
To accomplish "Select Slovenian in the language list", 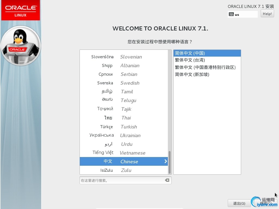I will click(124, 57).
